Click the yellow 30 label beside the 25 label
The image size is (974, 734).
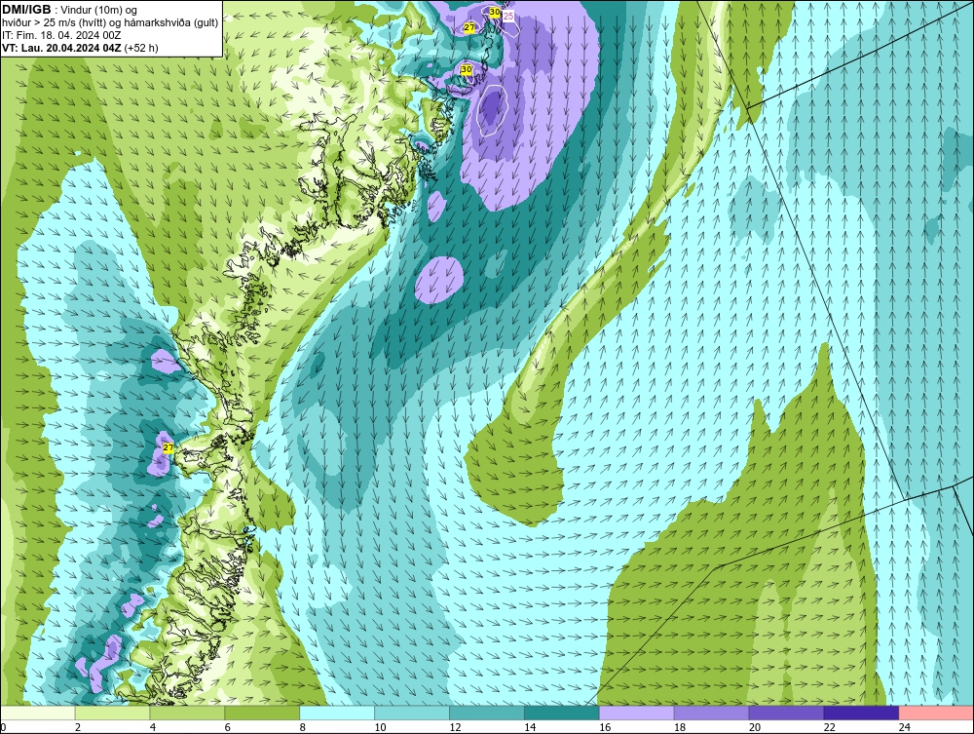[x=495, y=12]
